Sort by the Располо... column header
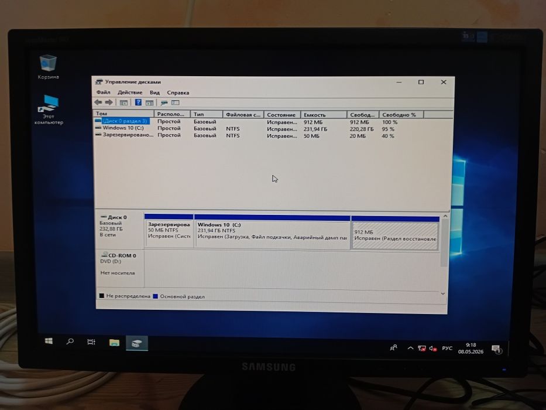 [x=173, y=114]
